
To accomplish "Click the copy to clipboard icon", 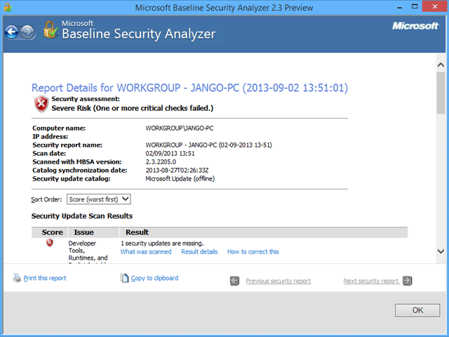I will [125, 278].
